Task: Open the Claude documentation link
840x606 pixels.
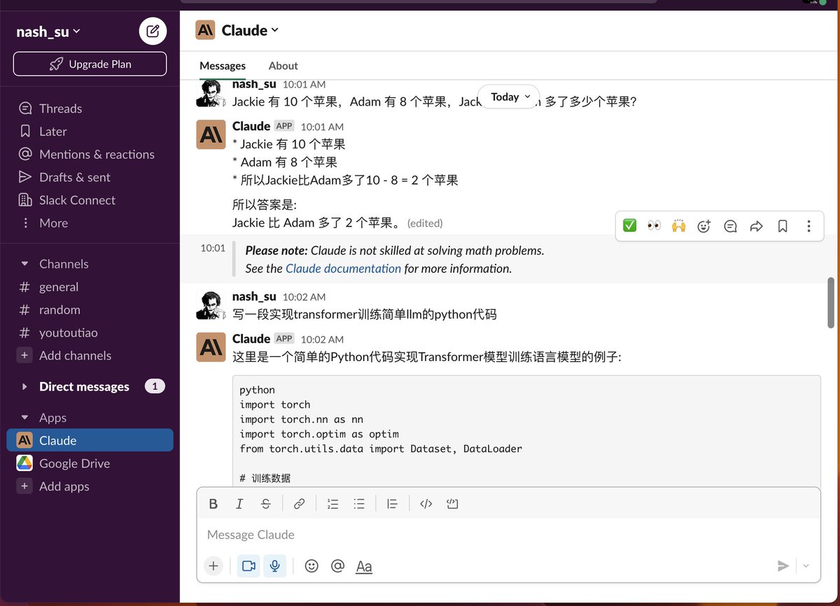Action: pyautogui.click(x=343, y=269)
